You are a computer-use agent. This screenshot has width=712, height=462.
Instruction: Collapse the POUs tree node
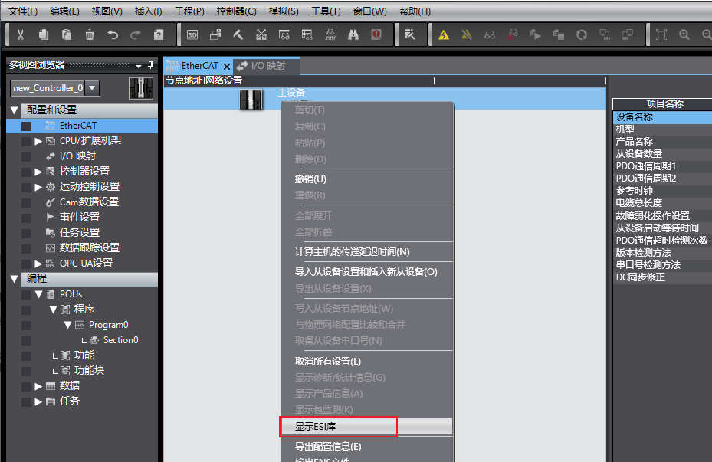pos(38,294)
